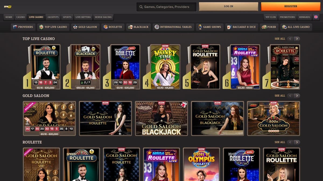Click the Game Shows category icon
Screen dimensions: 323x181
[x=200, y=27]
